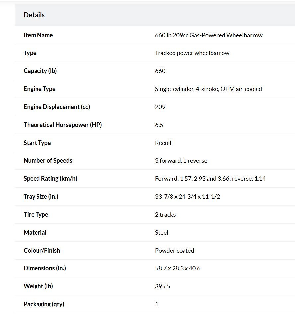
Task: Click the Engine Type label
Action: coord(39,89)
